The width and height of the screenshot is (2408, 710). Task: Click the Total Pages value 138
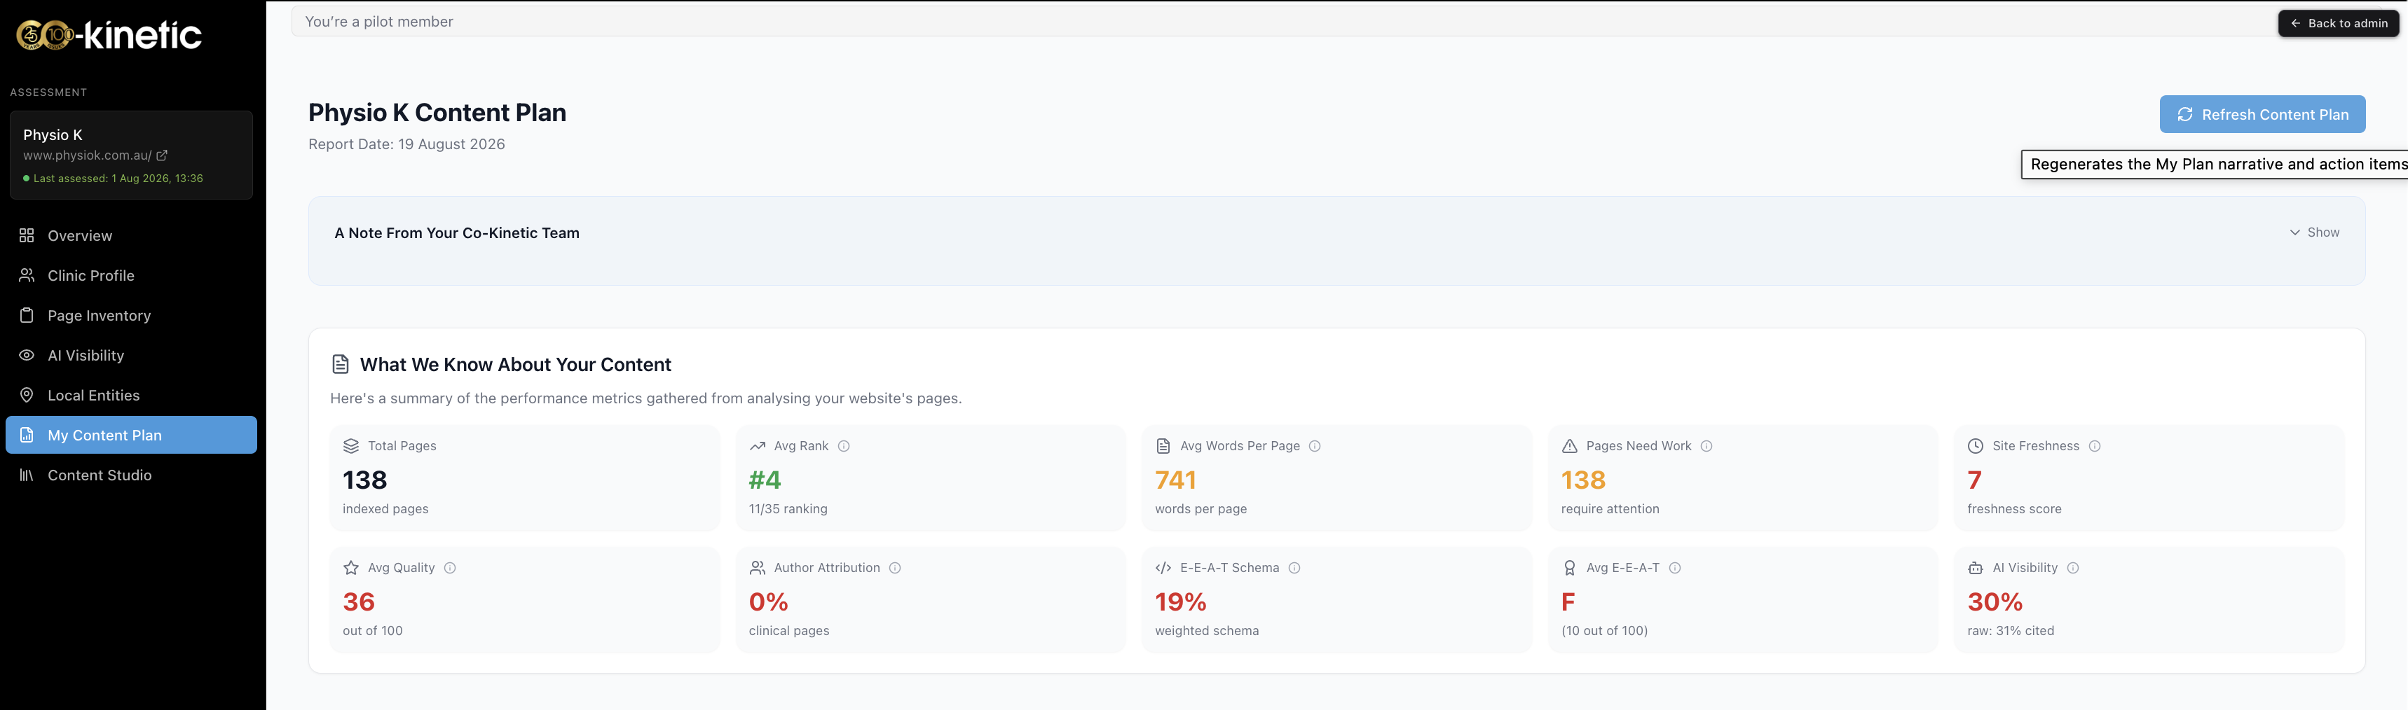coord(364,480)
